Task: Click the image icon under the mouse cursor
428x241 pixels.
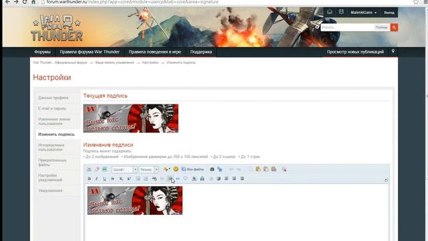Action: coord(170,179)
